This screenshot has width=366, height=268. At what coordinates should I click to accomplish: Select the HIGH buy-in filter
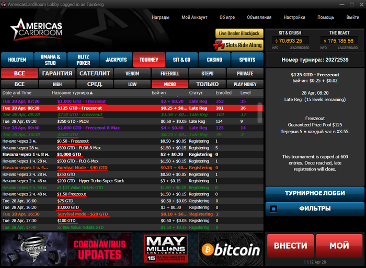pos(57,84)
